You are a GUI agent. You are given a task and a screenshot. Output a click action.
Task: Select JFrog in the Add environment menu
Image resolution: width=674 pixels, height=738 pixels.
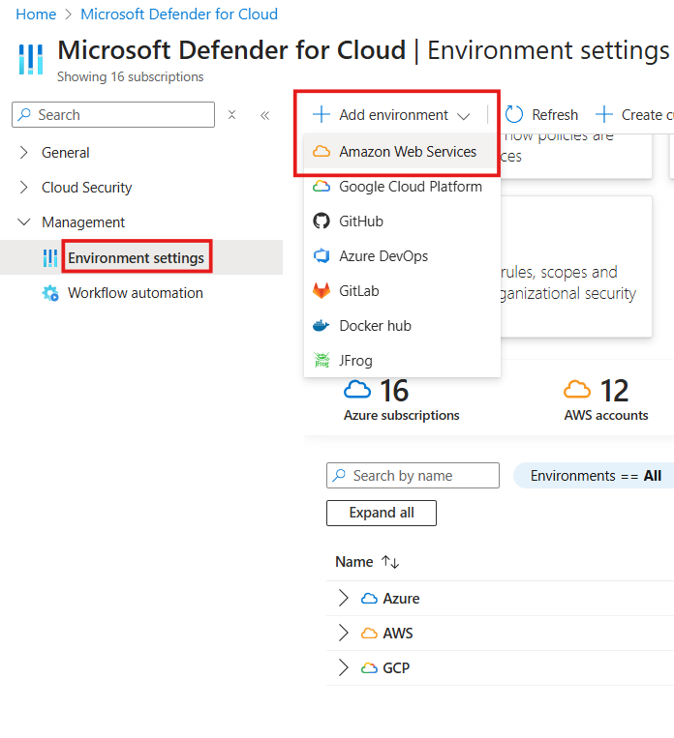tap(402, 361)
